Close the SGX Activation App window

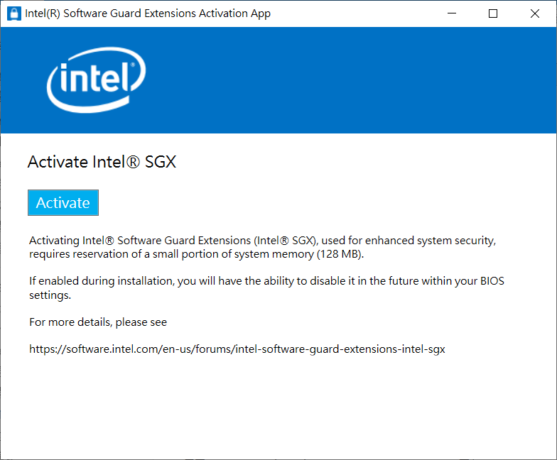[535, 13]
